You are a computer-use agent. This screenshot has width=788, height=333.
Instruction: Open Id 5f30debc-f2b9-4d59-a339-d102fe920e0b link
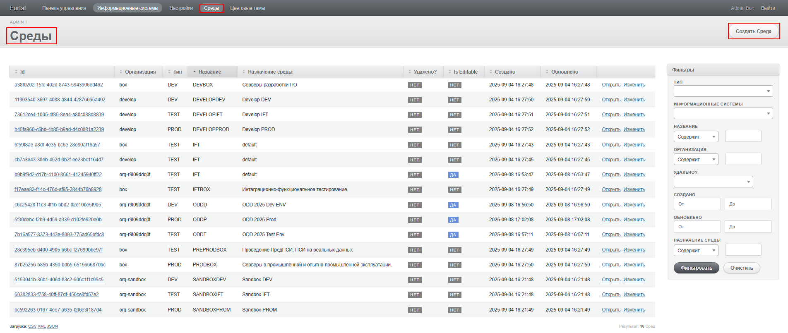pyautogui.click(x=58, y=220)
